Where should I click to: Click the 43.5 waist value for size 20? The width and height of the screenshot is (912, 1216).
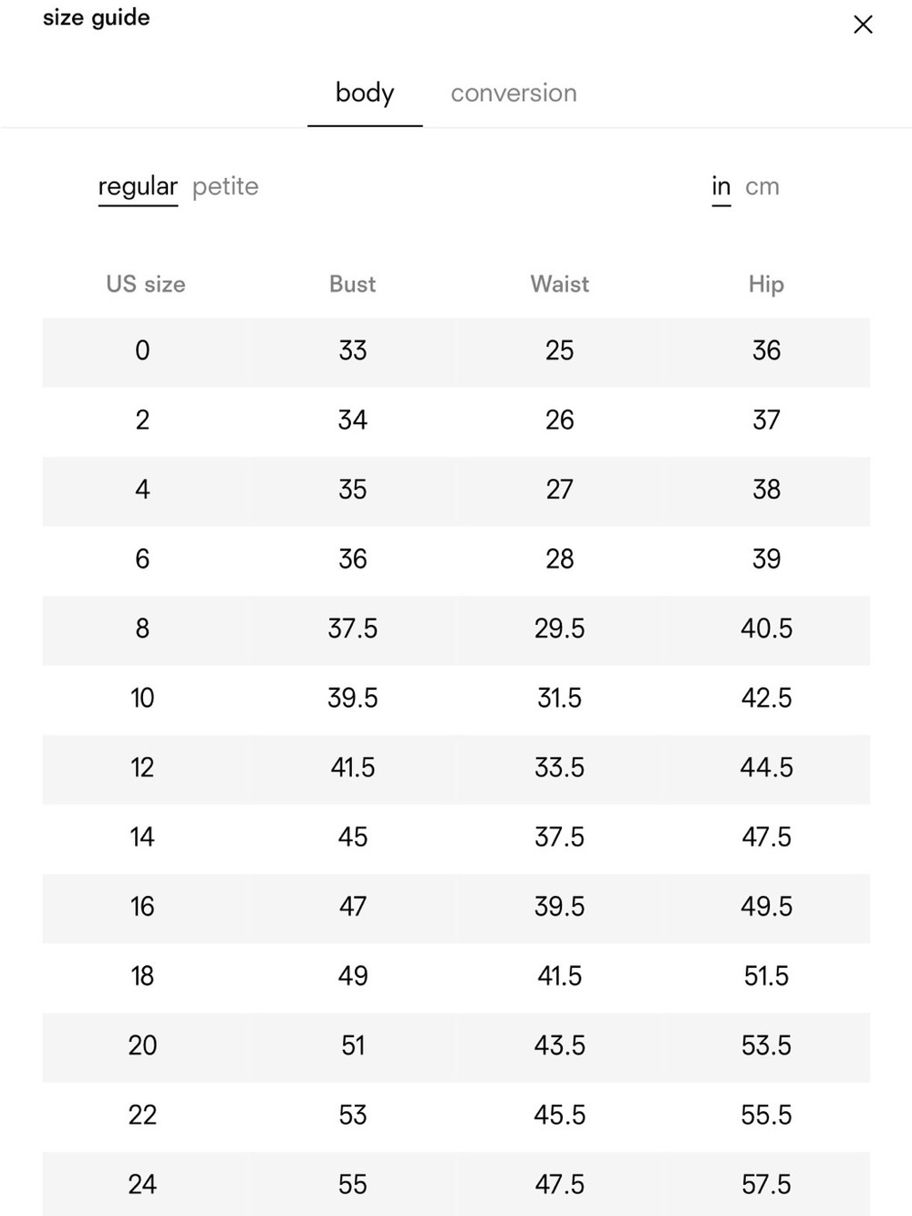(559, 1045)
